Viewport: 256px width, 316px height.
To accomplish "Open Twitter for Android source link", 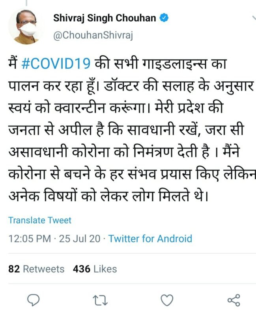I will coord(150,239).
